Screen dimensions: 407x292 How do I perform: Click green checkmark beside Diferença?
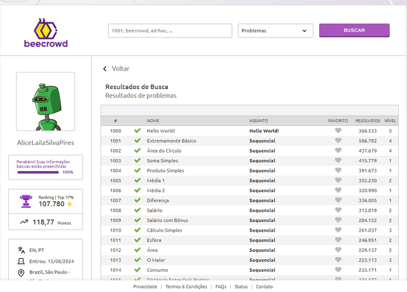[137, 200]
